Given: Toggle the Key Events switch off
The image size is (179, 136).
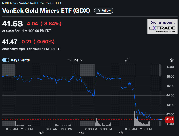Looking at the screenshot, I should pyautogui.click(x=6, y=60).
